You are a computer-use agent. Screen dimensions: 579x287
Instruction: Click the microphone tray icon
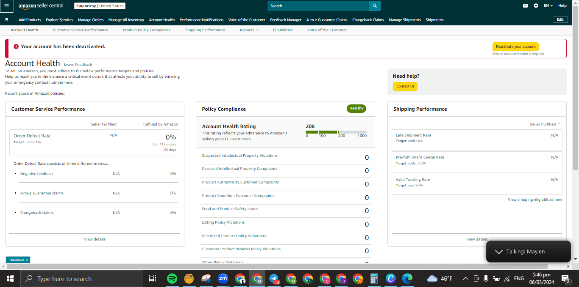pos(486,279)
